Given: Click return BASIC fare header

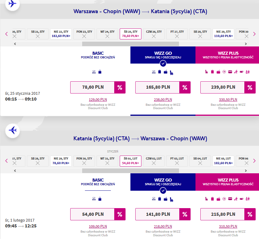Looking at the screenshot, I should tap(98, 182).
